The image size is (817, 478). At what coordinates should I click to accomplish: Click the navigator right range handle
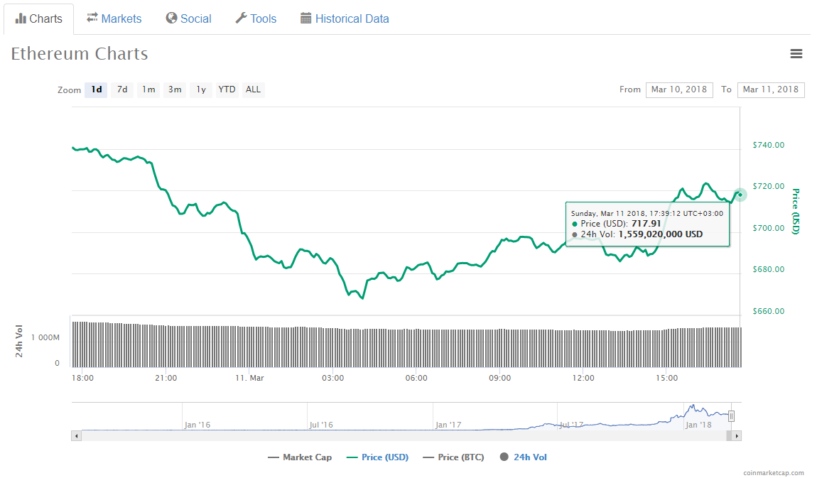click(x=731, y=416)
